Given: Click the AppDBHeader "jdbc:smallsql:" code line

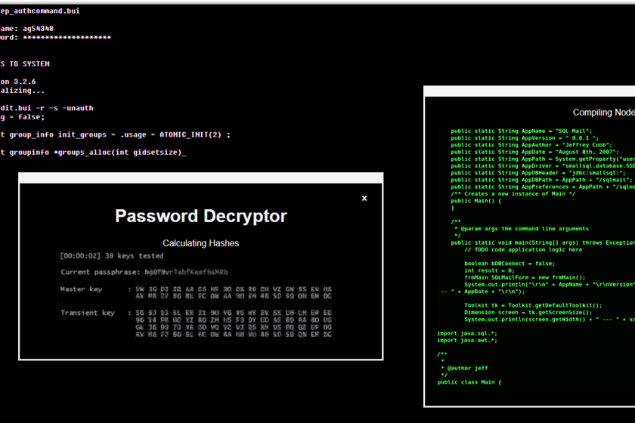Looking at the screenshot, I should click(538, 173).
